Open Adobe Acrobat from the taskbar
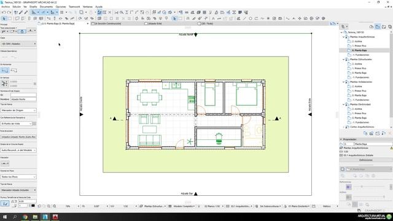This screenshot has height=221, width=393. 55,217
